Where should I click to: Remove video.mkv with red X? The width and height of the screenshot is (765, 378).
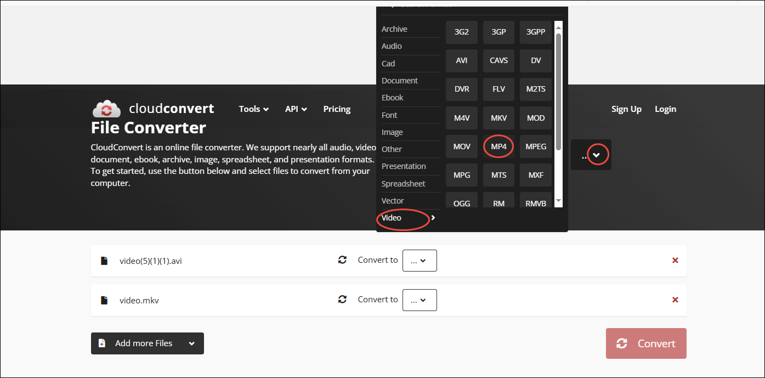[675, 300]
